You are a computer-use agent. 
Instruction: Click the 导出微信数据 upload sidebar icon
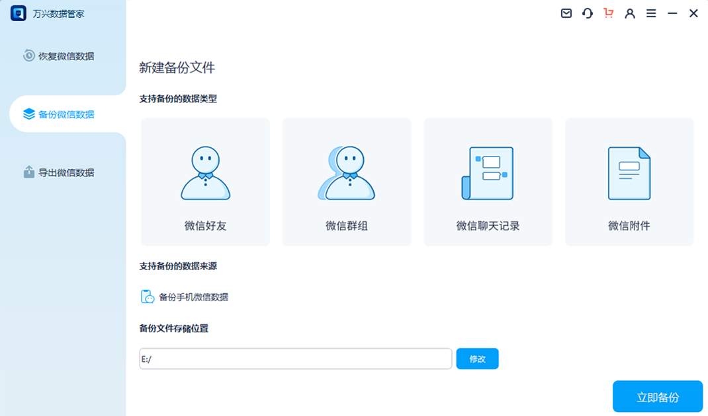[x=27, y=172]
